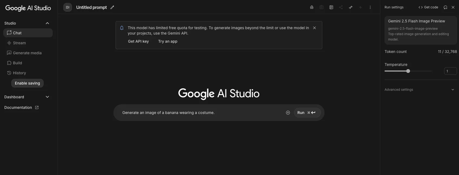Click Google AI Studio logo in sidebar
Screen dimensions: 459x175
point(28,8)
